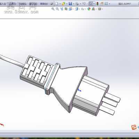Expand the Save dropdown arrow
Viewport: 139px width, 139px height.
pos(73,4)
